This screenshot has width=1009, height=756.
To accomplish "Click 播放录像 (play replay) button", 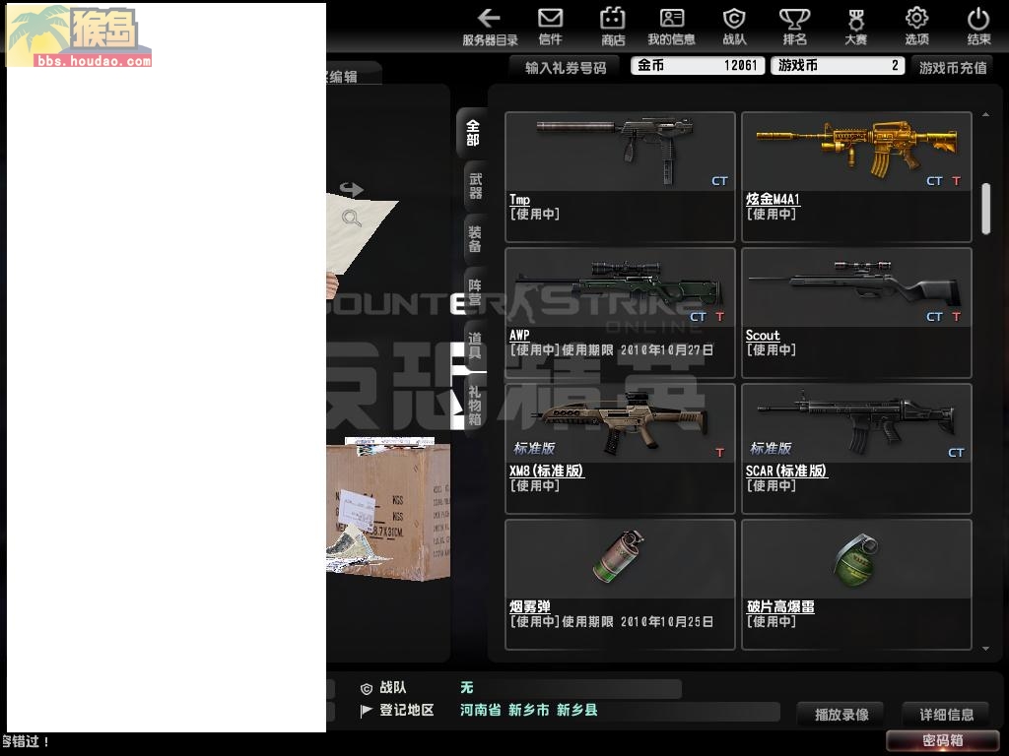I will pyautogui.click(x=841, y=715).
